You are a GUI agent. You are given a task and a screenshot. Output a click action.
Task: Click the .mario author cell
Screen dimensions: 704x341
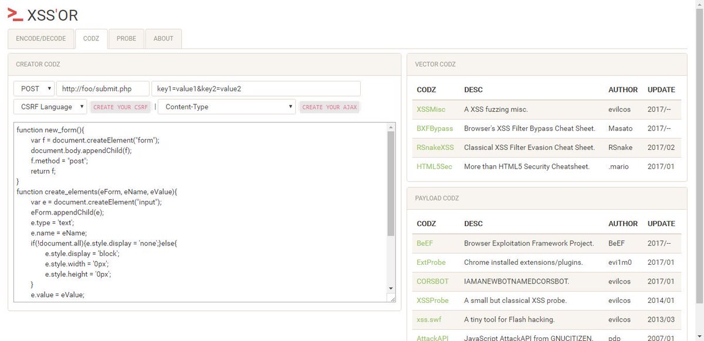618,166
